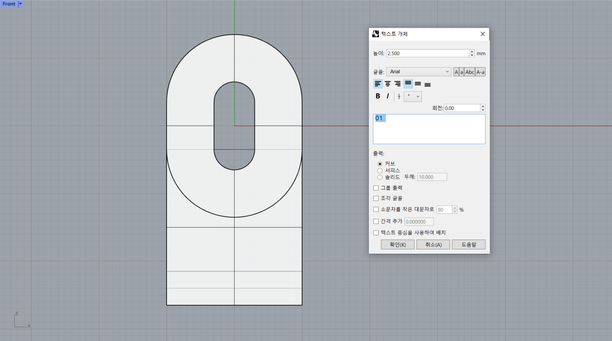Convert text to uppercase with A button

(x=456, y=72)
